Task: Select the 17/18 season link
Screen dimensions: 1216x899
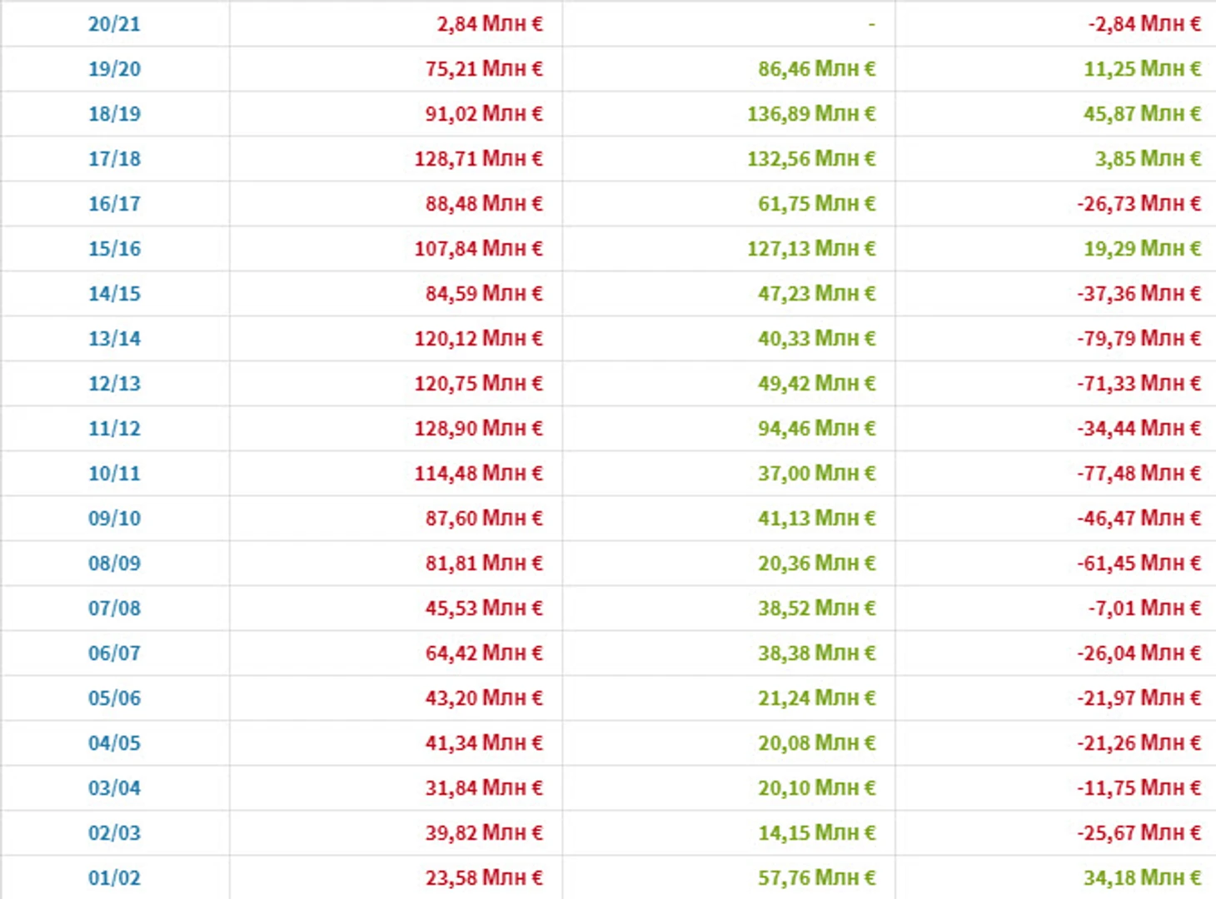Action: click(114, 159)
